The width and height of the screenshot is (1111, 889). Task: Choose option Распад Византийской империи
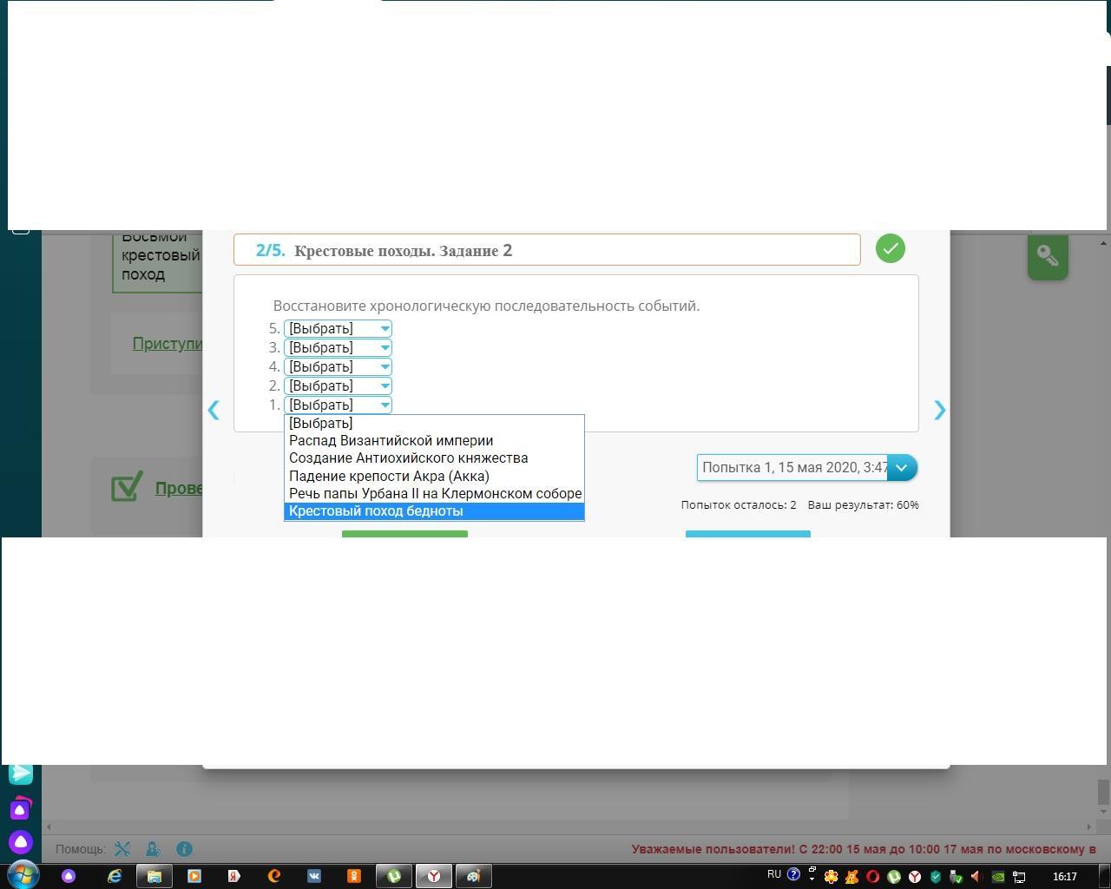[x=434, y=440]
